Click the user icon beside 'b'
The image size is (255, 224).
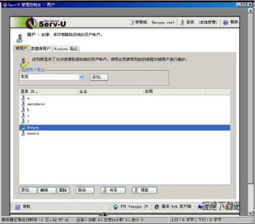pyautogui.click(x=23, y=109)
